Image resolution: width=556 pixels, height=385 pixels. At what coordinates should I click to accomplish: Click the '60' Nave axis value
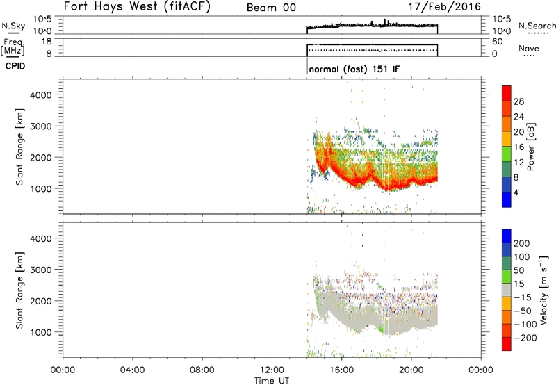point(498,42)
